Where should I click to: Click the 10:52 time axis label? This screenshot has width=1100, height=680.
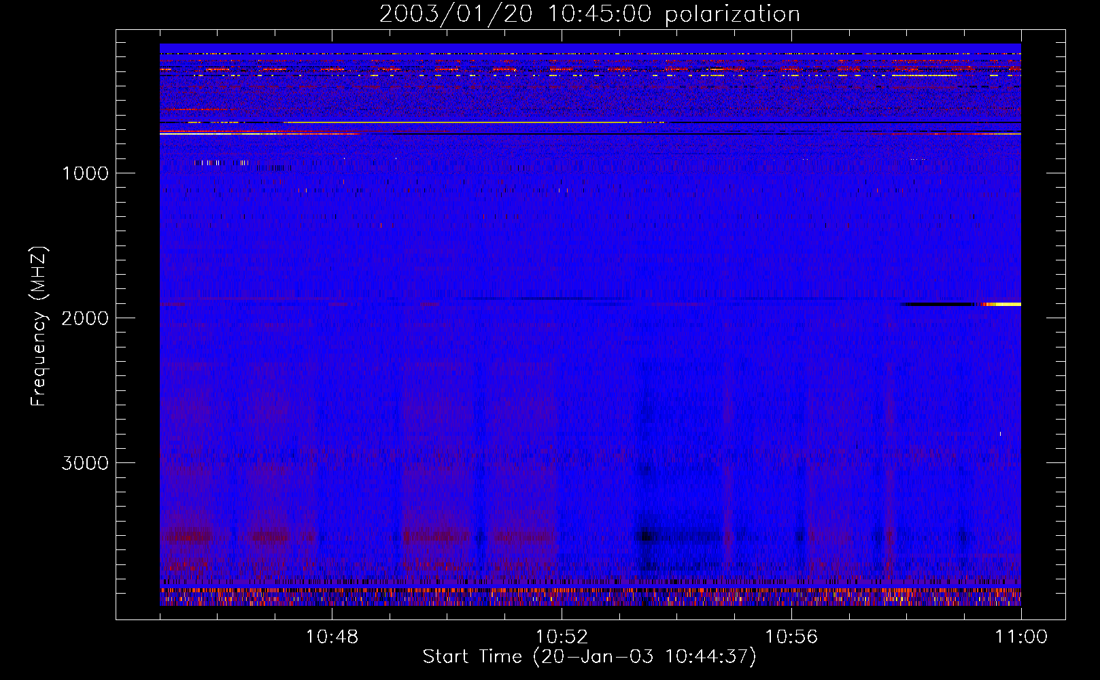[562, 637]
